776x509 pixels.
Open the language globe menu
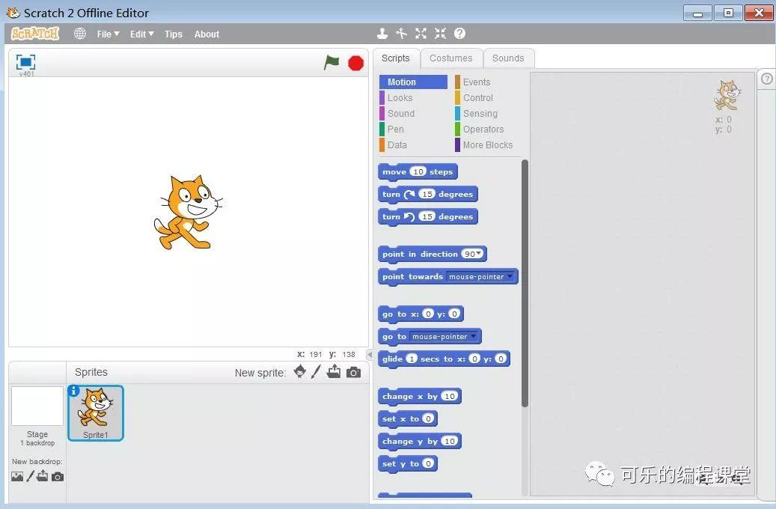pos(79,34)
